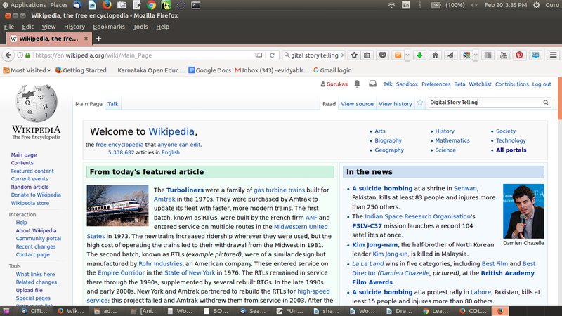Image resolution: width=562 pixels, height=316 pixels.
Task: Save page to Pocket icon
Action: (383, 55)
